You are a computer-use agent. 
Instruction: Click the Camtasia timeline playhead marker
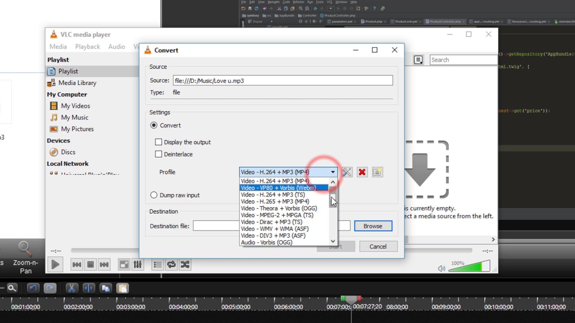(x=351, y=299)
